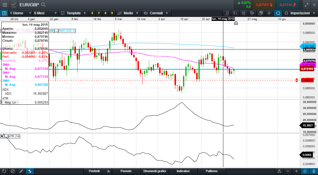Select the pencil drawing tool
This screenshot has height=175, width=318.
click(x=21, y=171)
